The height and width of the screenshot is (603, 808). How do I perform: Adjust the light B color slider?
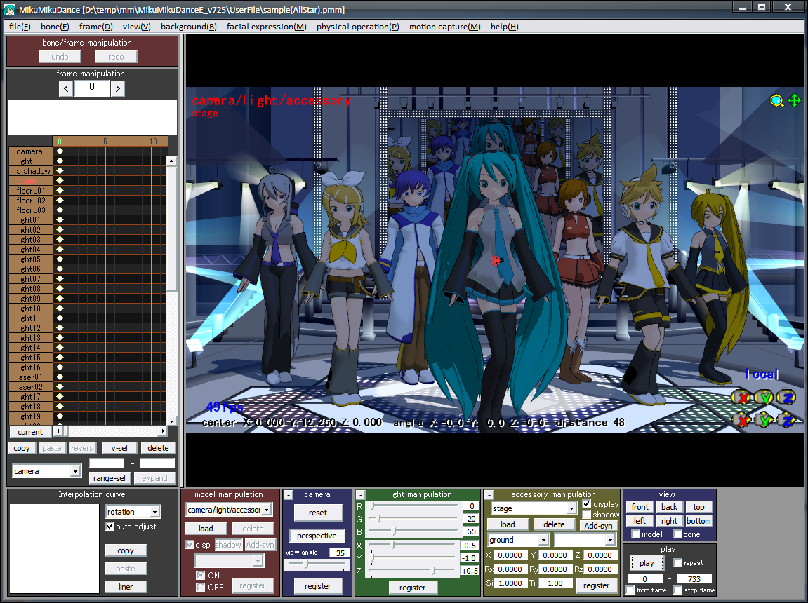(x=413, y=531)
